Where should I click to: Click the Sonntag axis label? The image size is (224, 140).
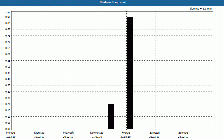(183, 133)
